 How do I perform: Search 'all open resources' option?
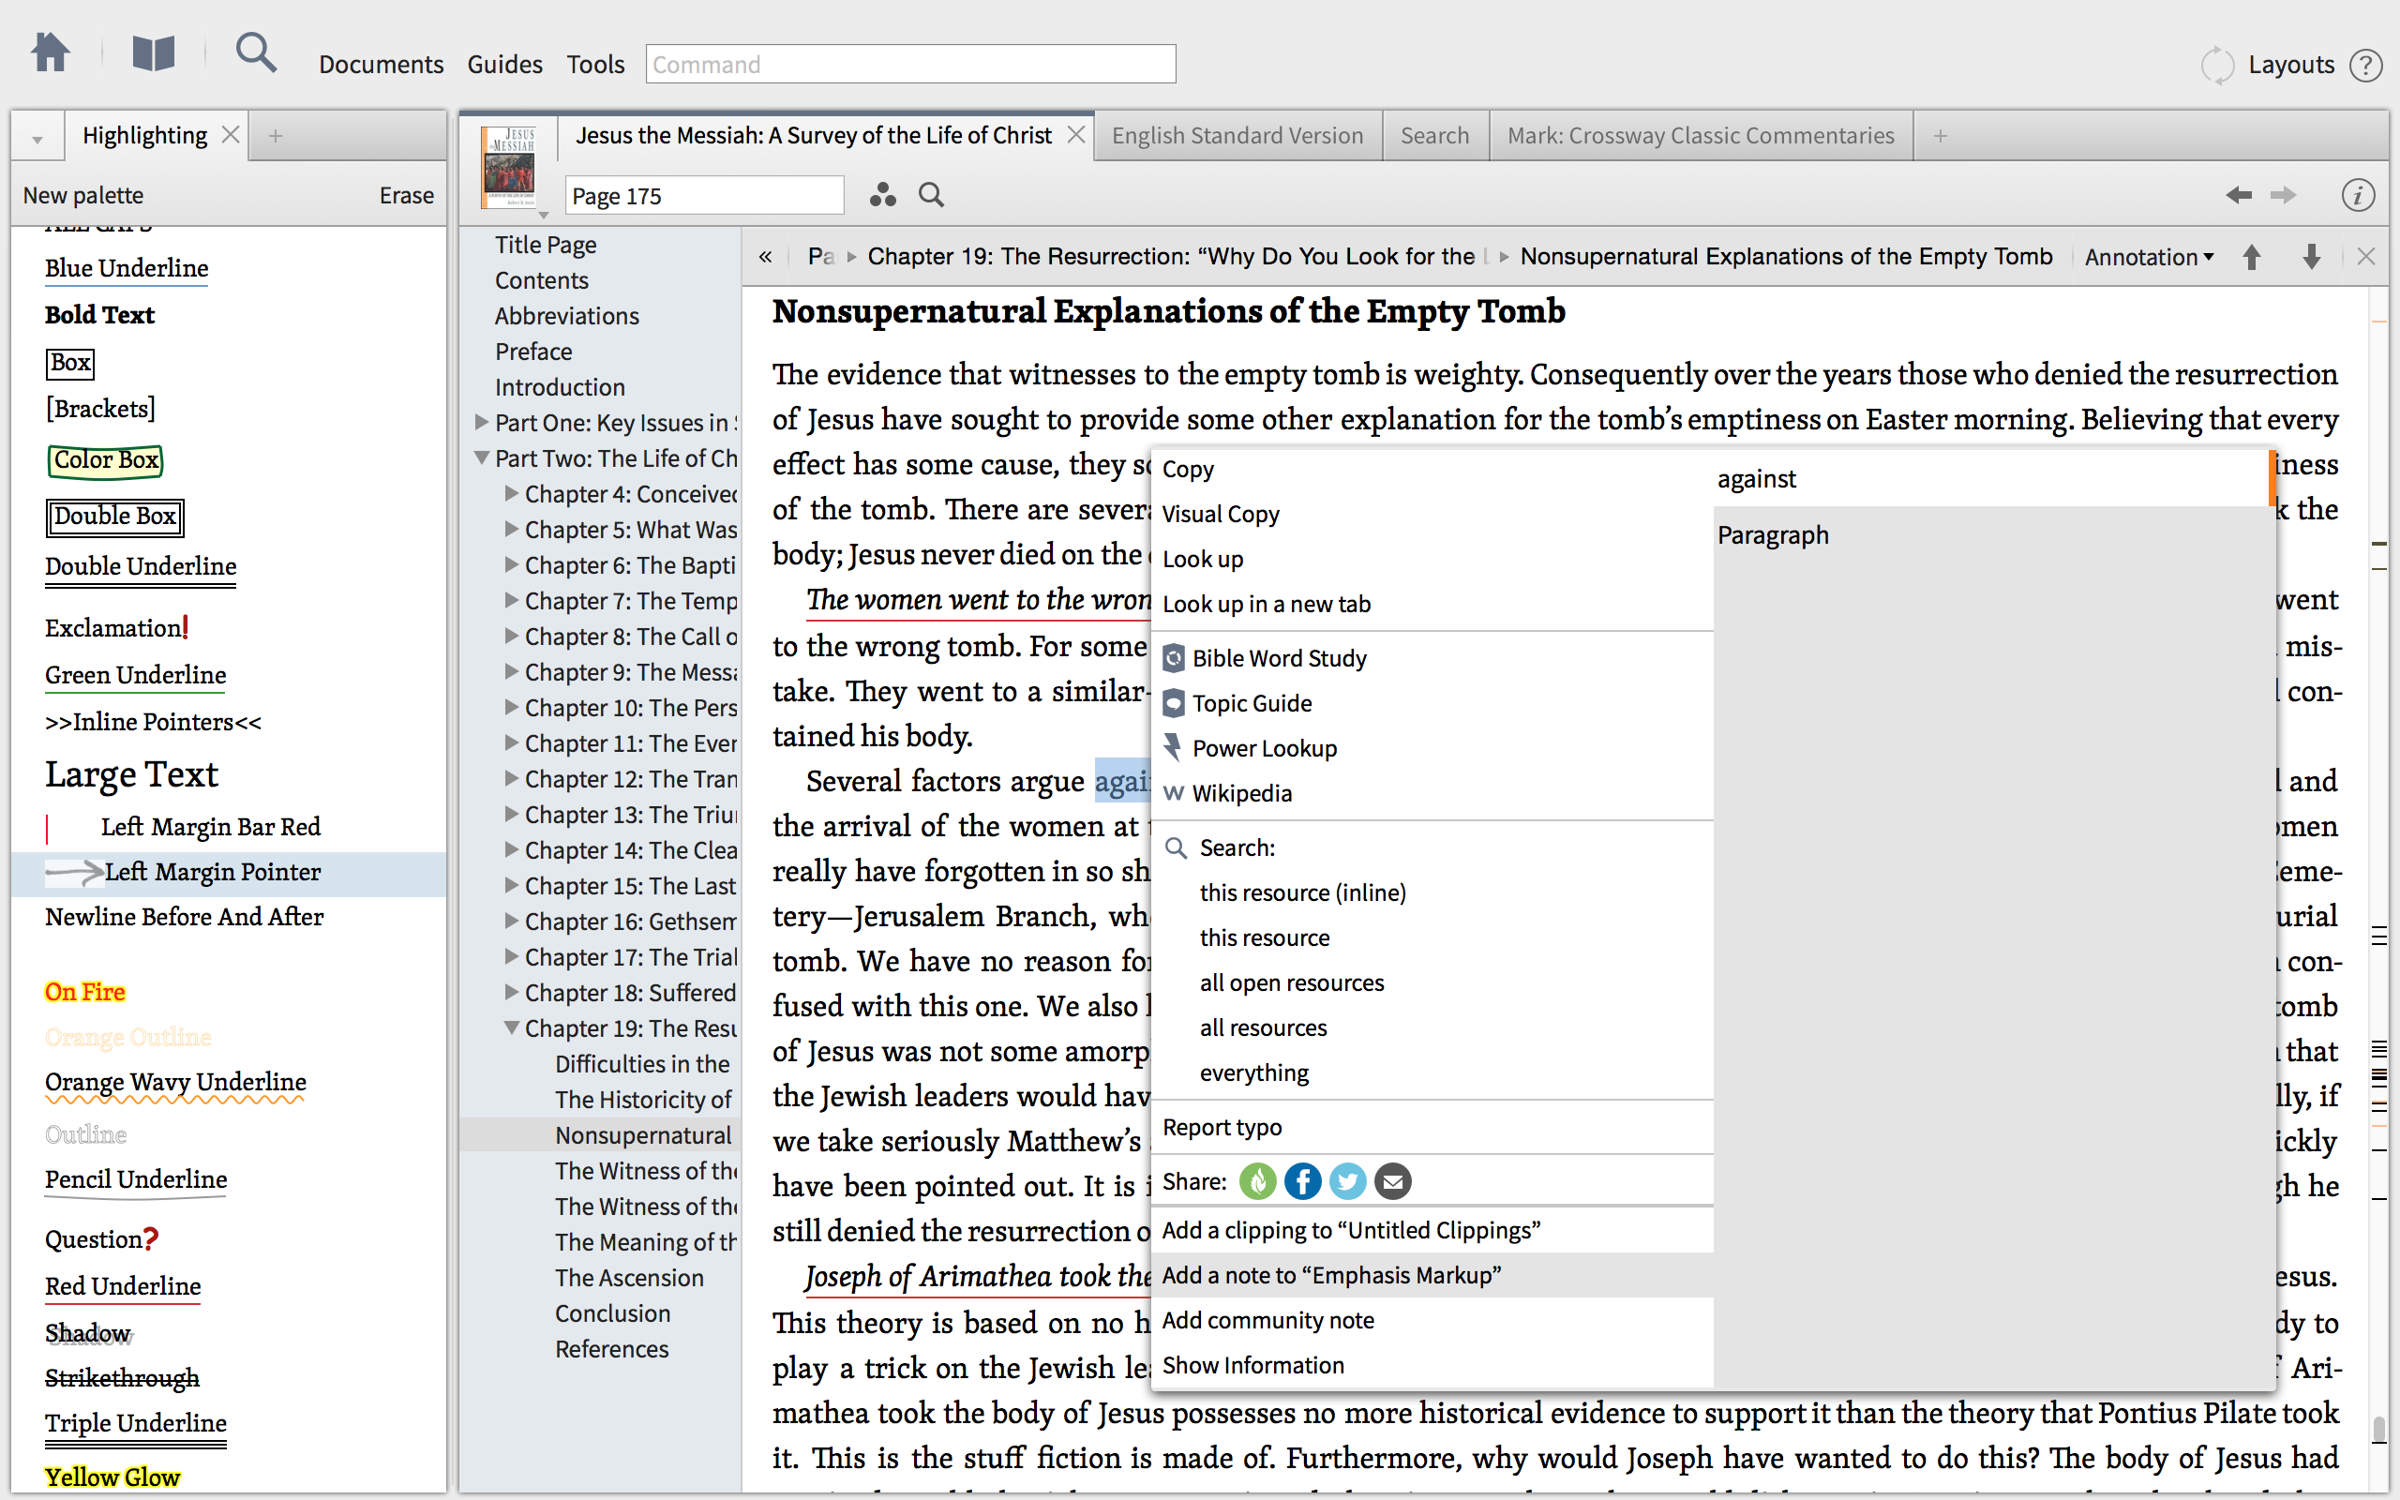(1291, 982)
